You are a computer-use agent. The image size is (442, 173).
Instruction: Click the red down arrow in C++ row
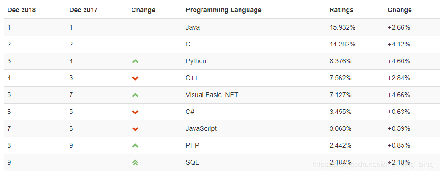click(x=135, y=78)
